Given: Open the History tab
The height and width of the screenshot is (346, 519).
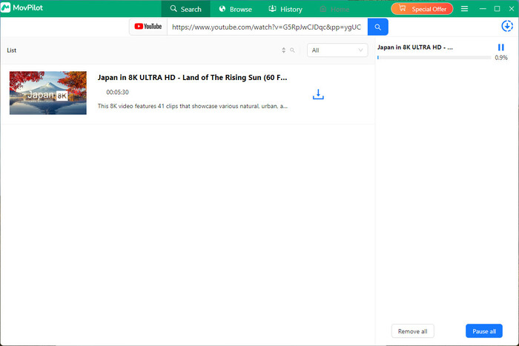Looking at the screenshot, I should coord(285,9).
